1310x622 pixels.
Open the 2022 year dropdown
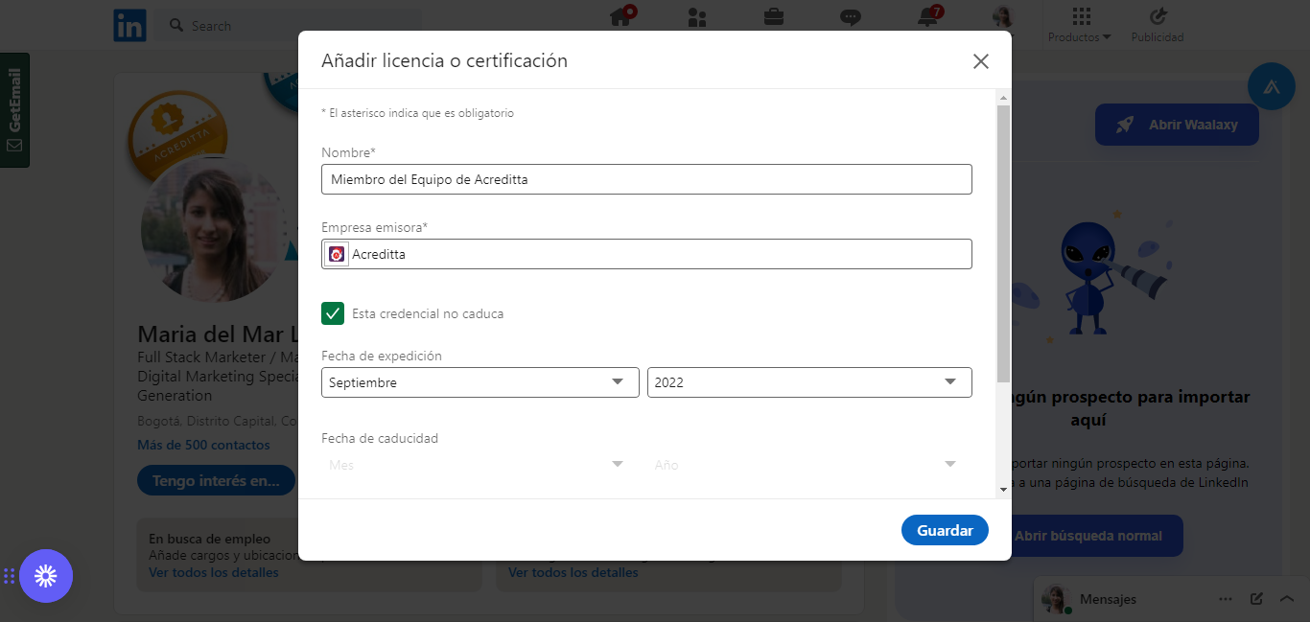tap(809, 382)
